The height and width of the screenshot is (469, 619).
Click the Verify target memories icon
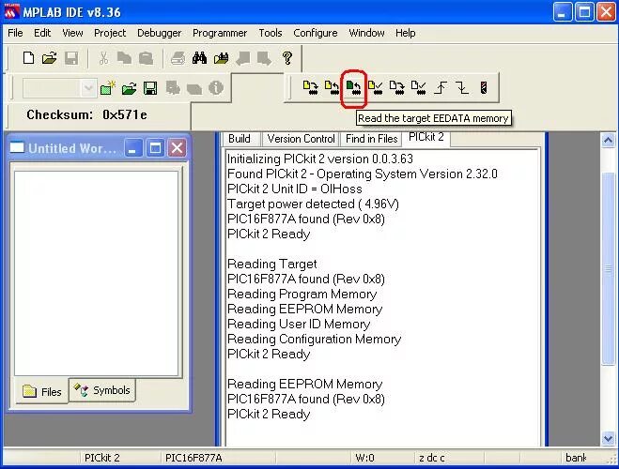(375, 87)
